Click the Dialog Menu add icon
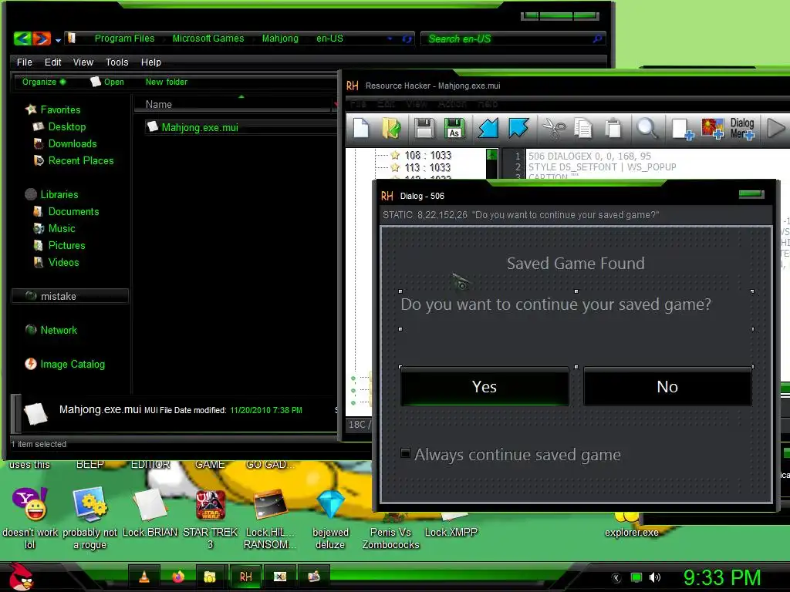This screenshot has width=790, height=592. point(742,129)
